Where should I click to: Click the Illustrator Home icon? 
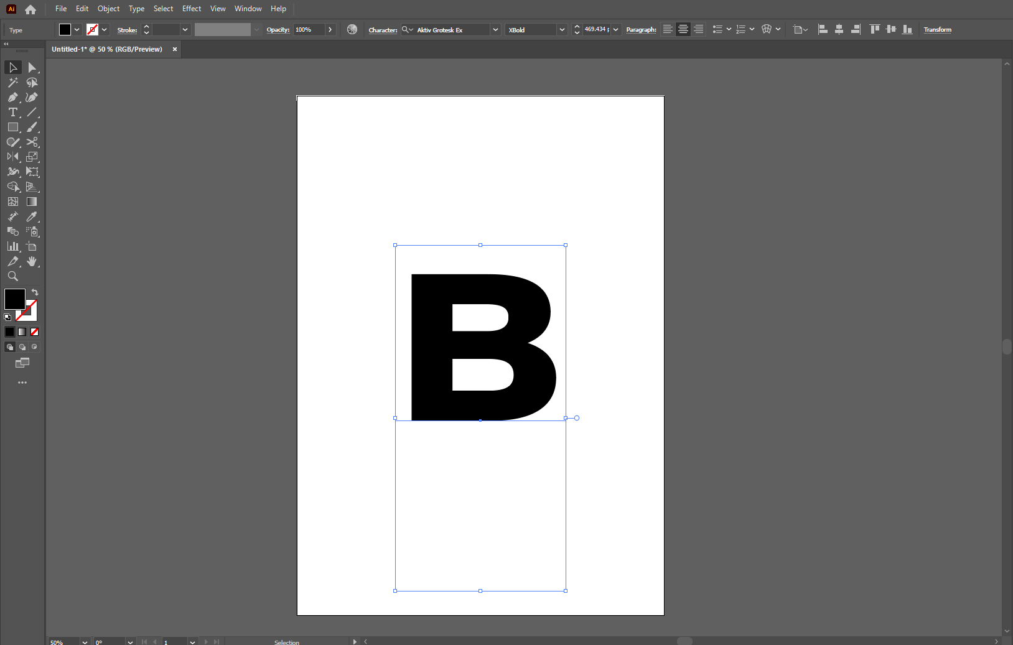point(30,9)
